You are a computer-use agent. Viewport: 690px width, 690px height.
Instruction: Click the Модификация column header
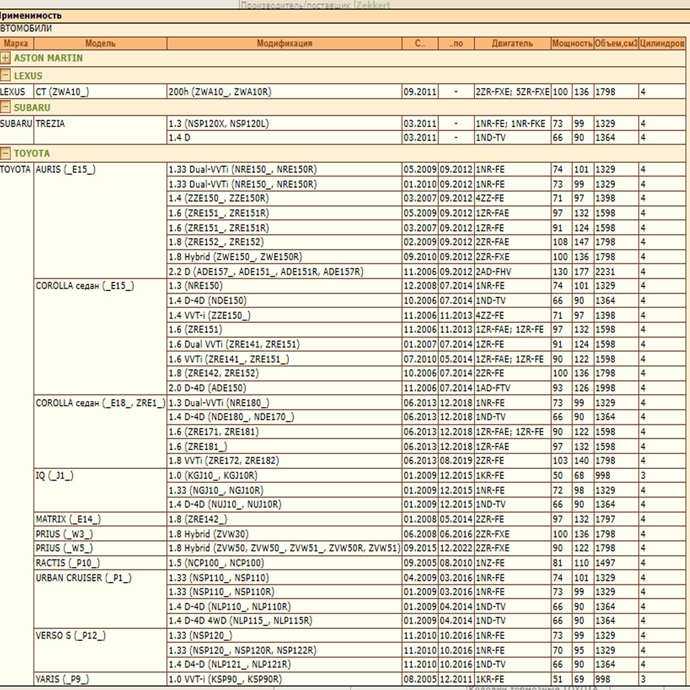click(x=284, y=43)
